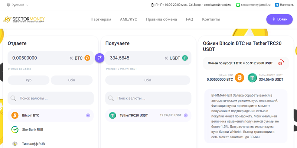Click the Telegram icon

pos(277,5)
